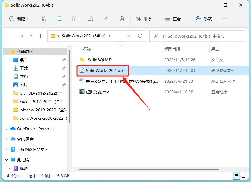Viewport: 251px width, 182px height.
Task: Open the 排序 sort dropdown
Action: (145, 19)
